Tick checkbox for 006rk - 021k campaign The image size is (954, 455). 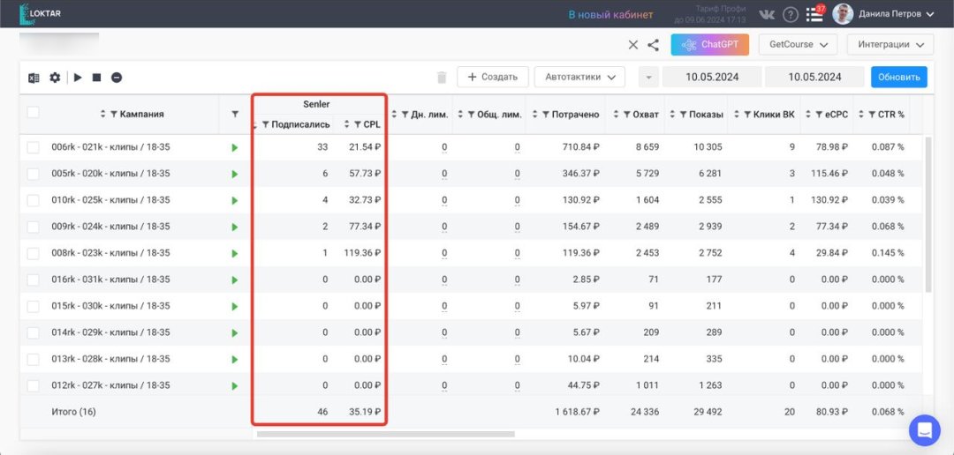tap(33, 147)
